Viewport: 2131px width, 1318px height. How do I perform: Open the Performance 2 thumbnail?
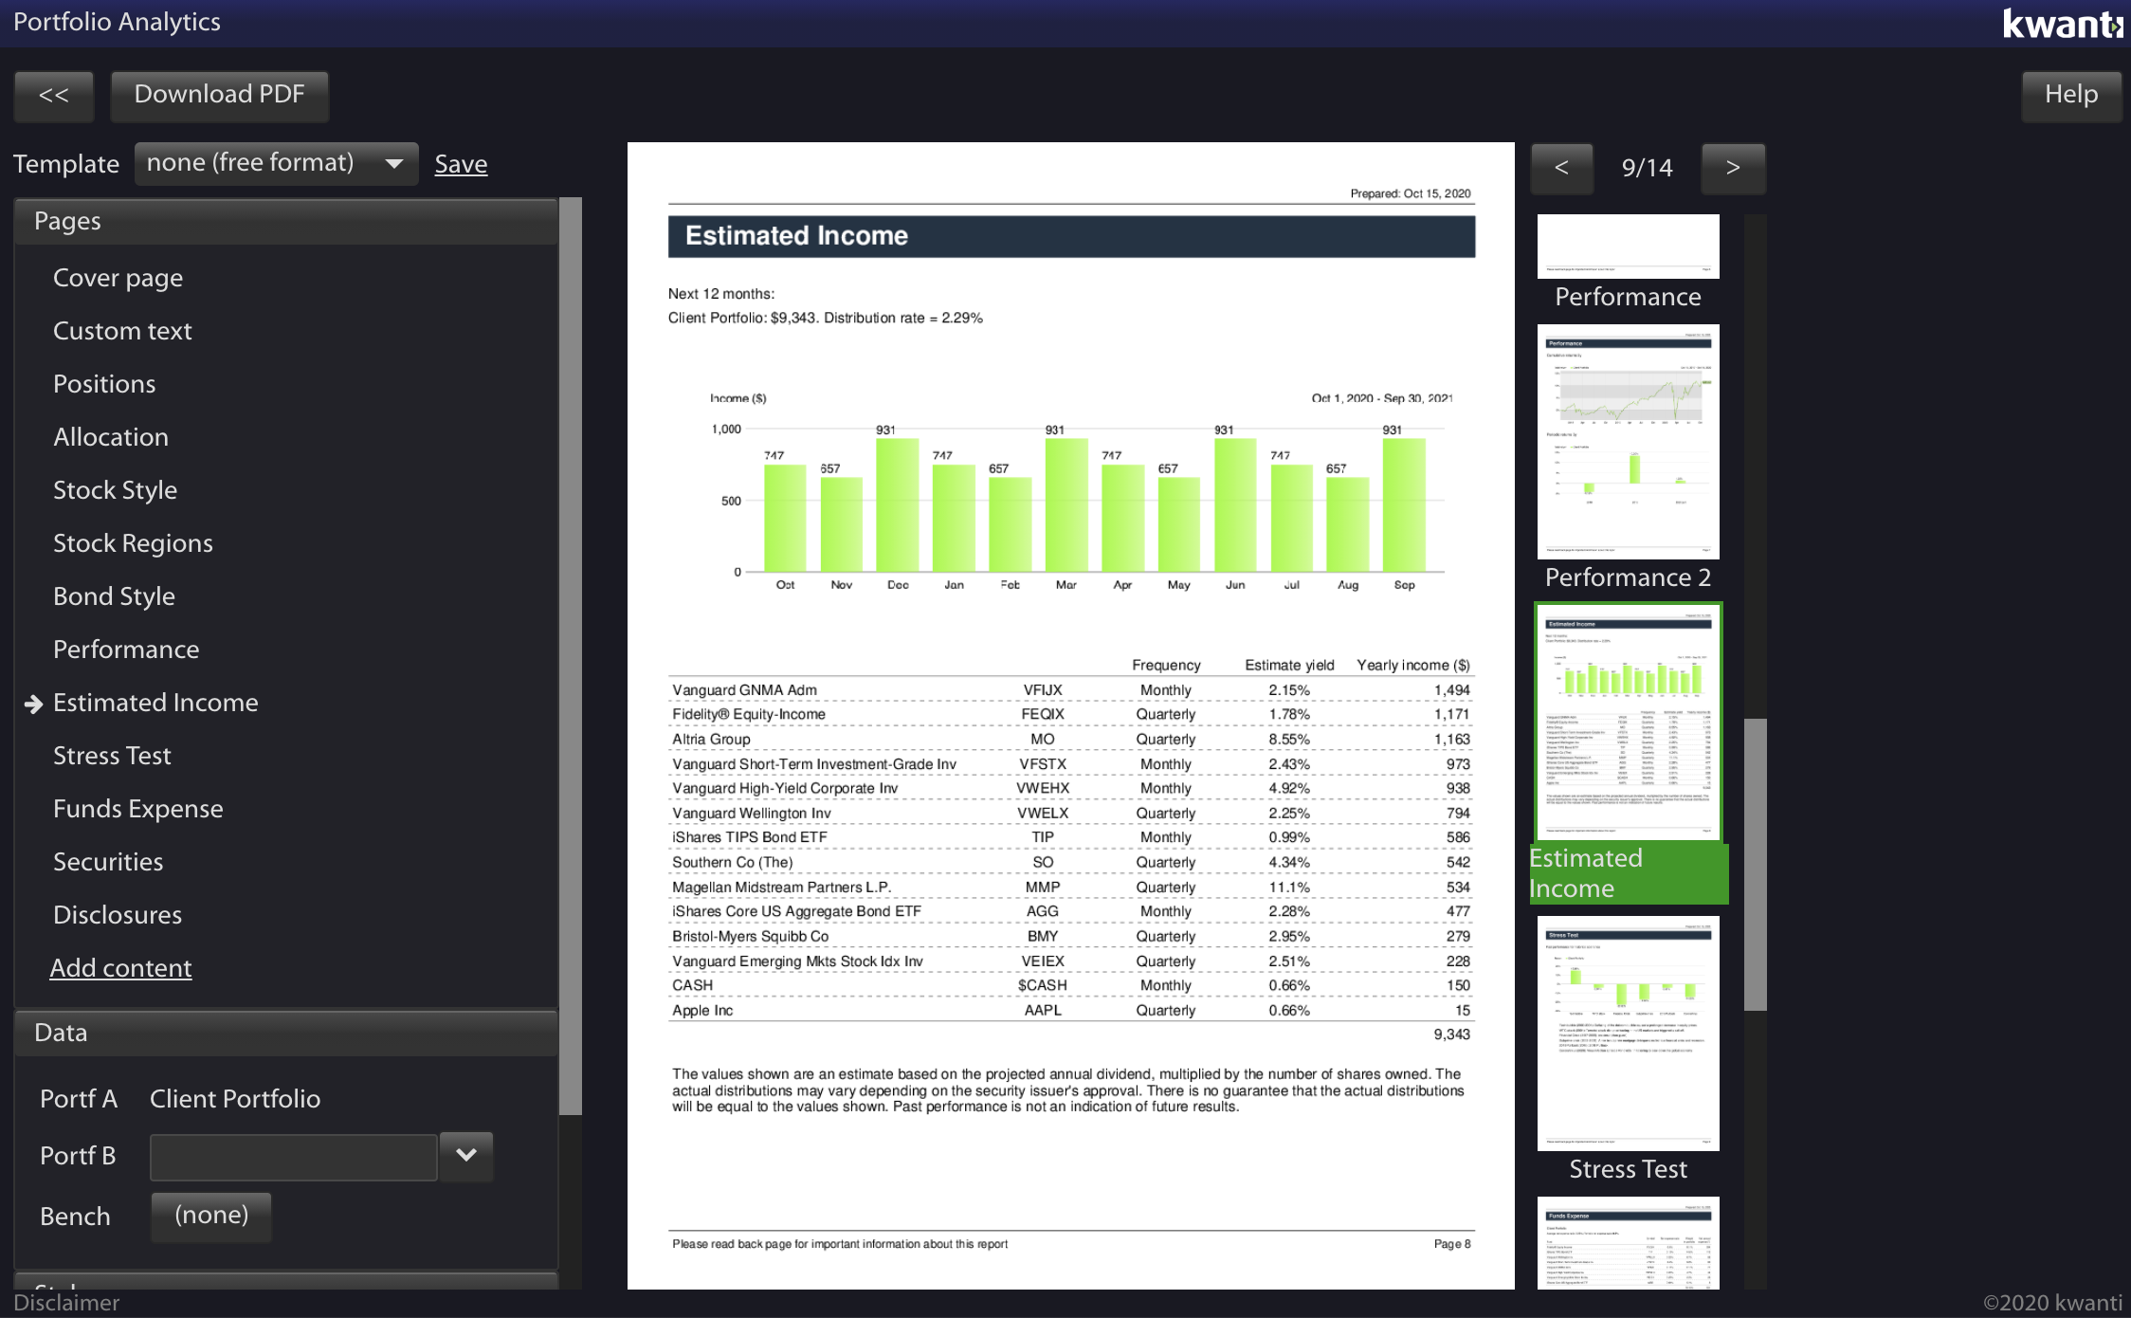[x=1628, y=442]
